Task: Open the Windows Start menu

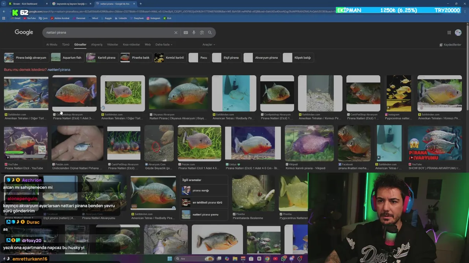Action: pyautogui.click(x=170, y=259)
